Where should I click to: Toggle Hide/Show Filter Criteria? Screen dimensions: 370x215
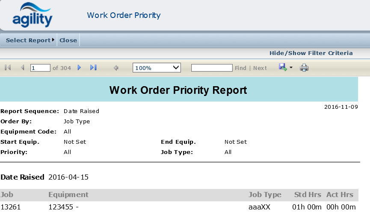[x=311, y=53]
